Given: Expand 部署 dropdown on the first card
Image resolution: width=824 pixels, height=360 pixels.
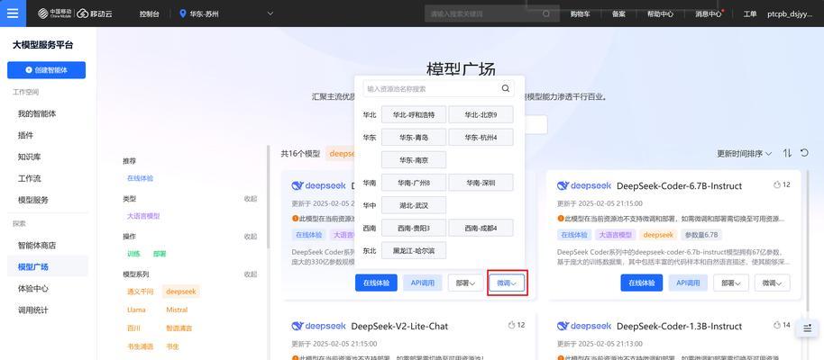Looking at the screenshot, I should click(465, 283).
